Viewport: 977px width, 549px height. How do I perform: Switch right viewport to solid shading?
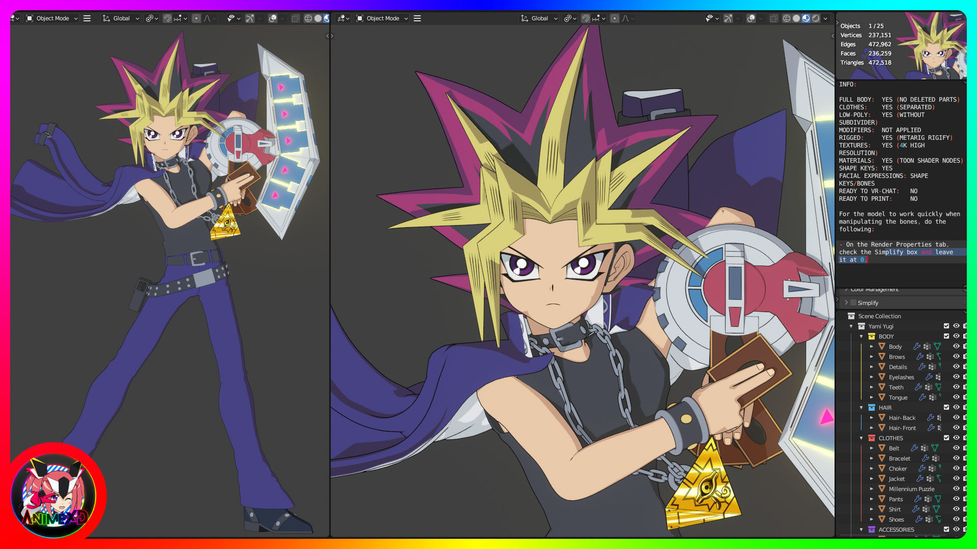(796, 18)
